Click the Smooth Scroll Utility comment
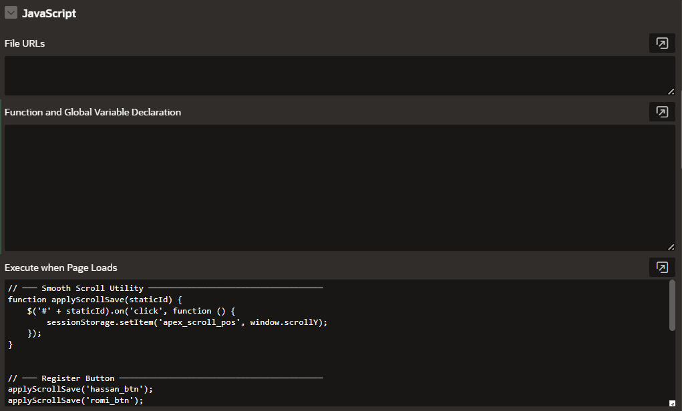Screen dimensions: 682x411 click(92, 288)
